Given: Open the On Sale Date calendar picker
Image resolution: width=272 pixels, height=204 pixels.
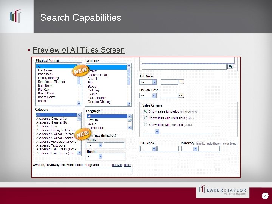Looking at the screenshot, I should [181, 96].
